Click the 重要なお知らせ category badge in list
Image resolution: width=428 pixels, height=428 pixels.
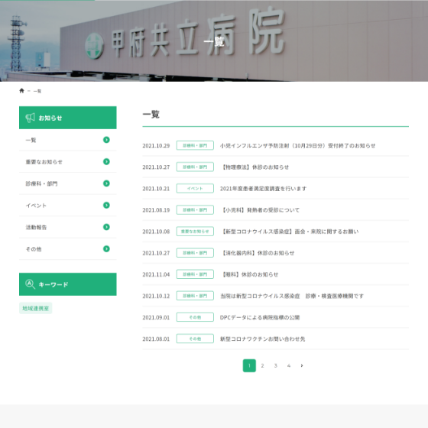pyautogui.click(x=195, y=232)
